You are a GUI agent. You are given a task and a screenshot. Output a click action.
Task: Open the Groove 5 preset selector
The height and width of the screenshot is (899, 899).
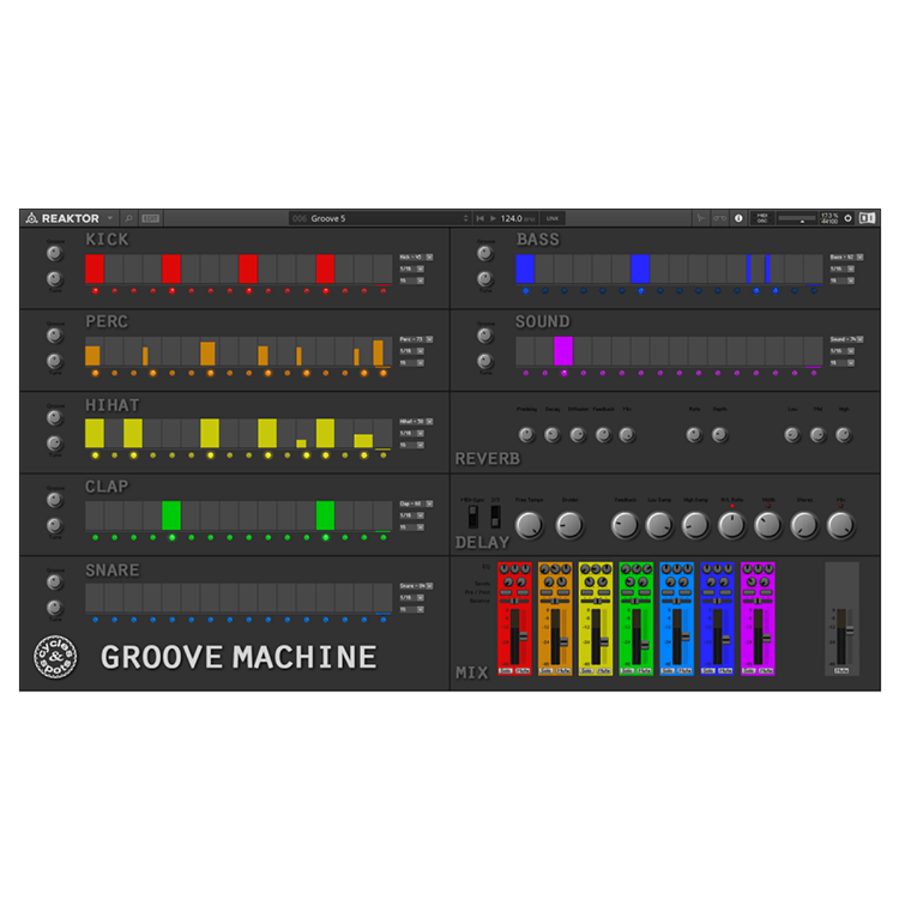pos(380,218)
